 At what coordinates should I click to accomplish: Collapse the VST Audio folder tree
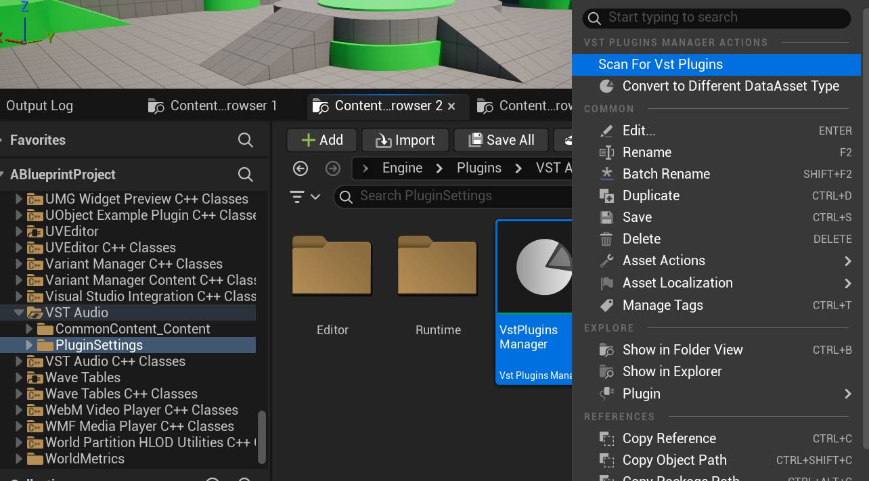pos(19,313)
